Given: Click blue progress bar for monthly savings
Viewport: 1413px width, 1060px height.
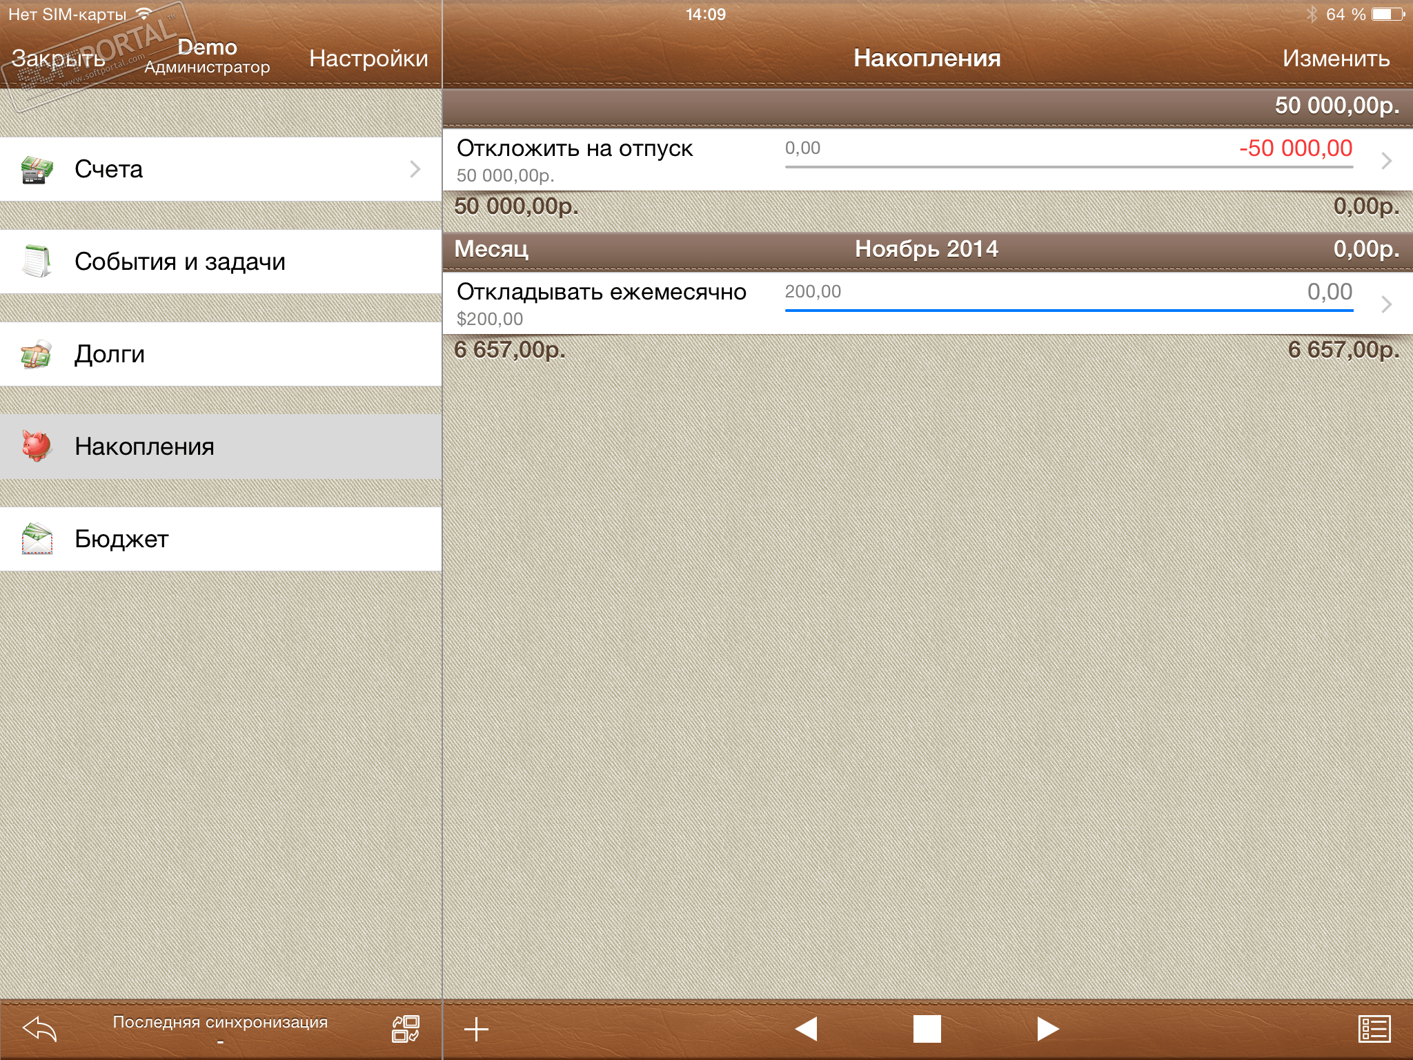Looking at the screenshot, I should (1068, 310).
